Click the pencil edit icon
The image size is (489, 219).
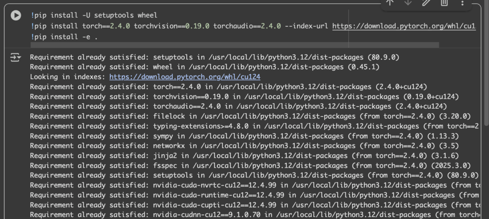coord(426,2)
